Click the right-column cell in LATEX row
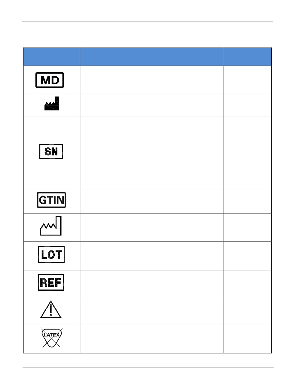This screenshot has width=295, height=391. (247, 339)
